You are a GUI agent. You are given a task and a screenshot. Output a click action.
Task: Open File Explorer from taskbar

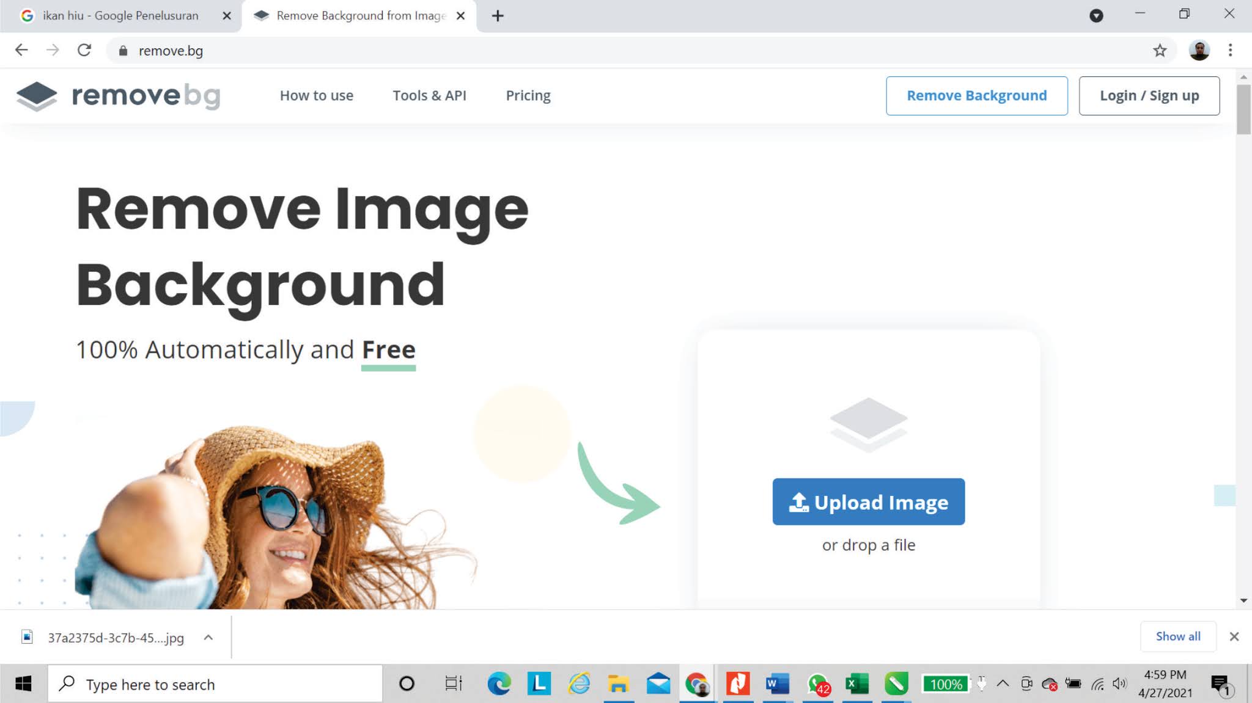[x=618, y=683]
